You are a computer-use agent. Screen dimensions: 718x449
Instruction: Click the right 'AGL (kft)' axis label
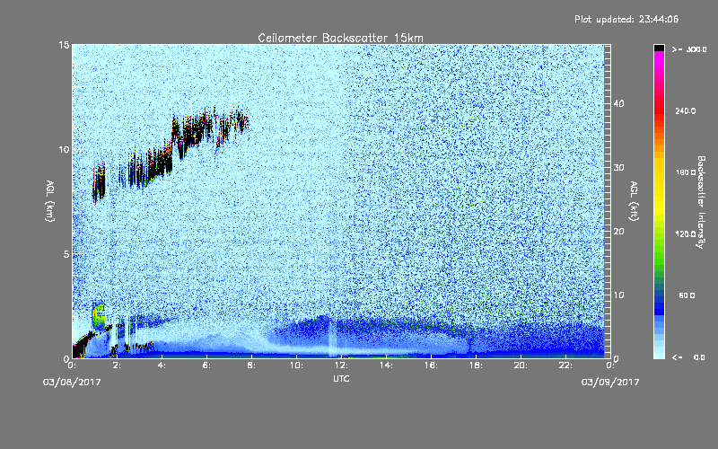[x=634, y=201]
